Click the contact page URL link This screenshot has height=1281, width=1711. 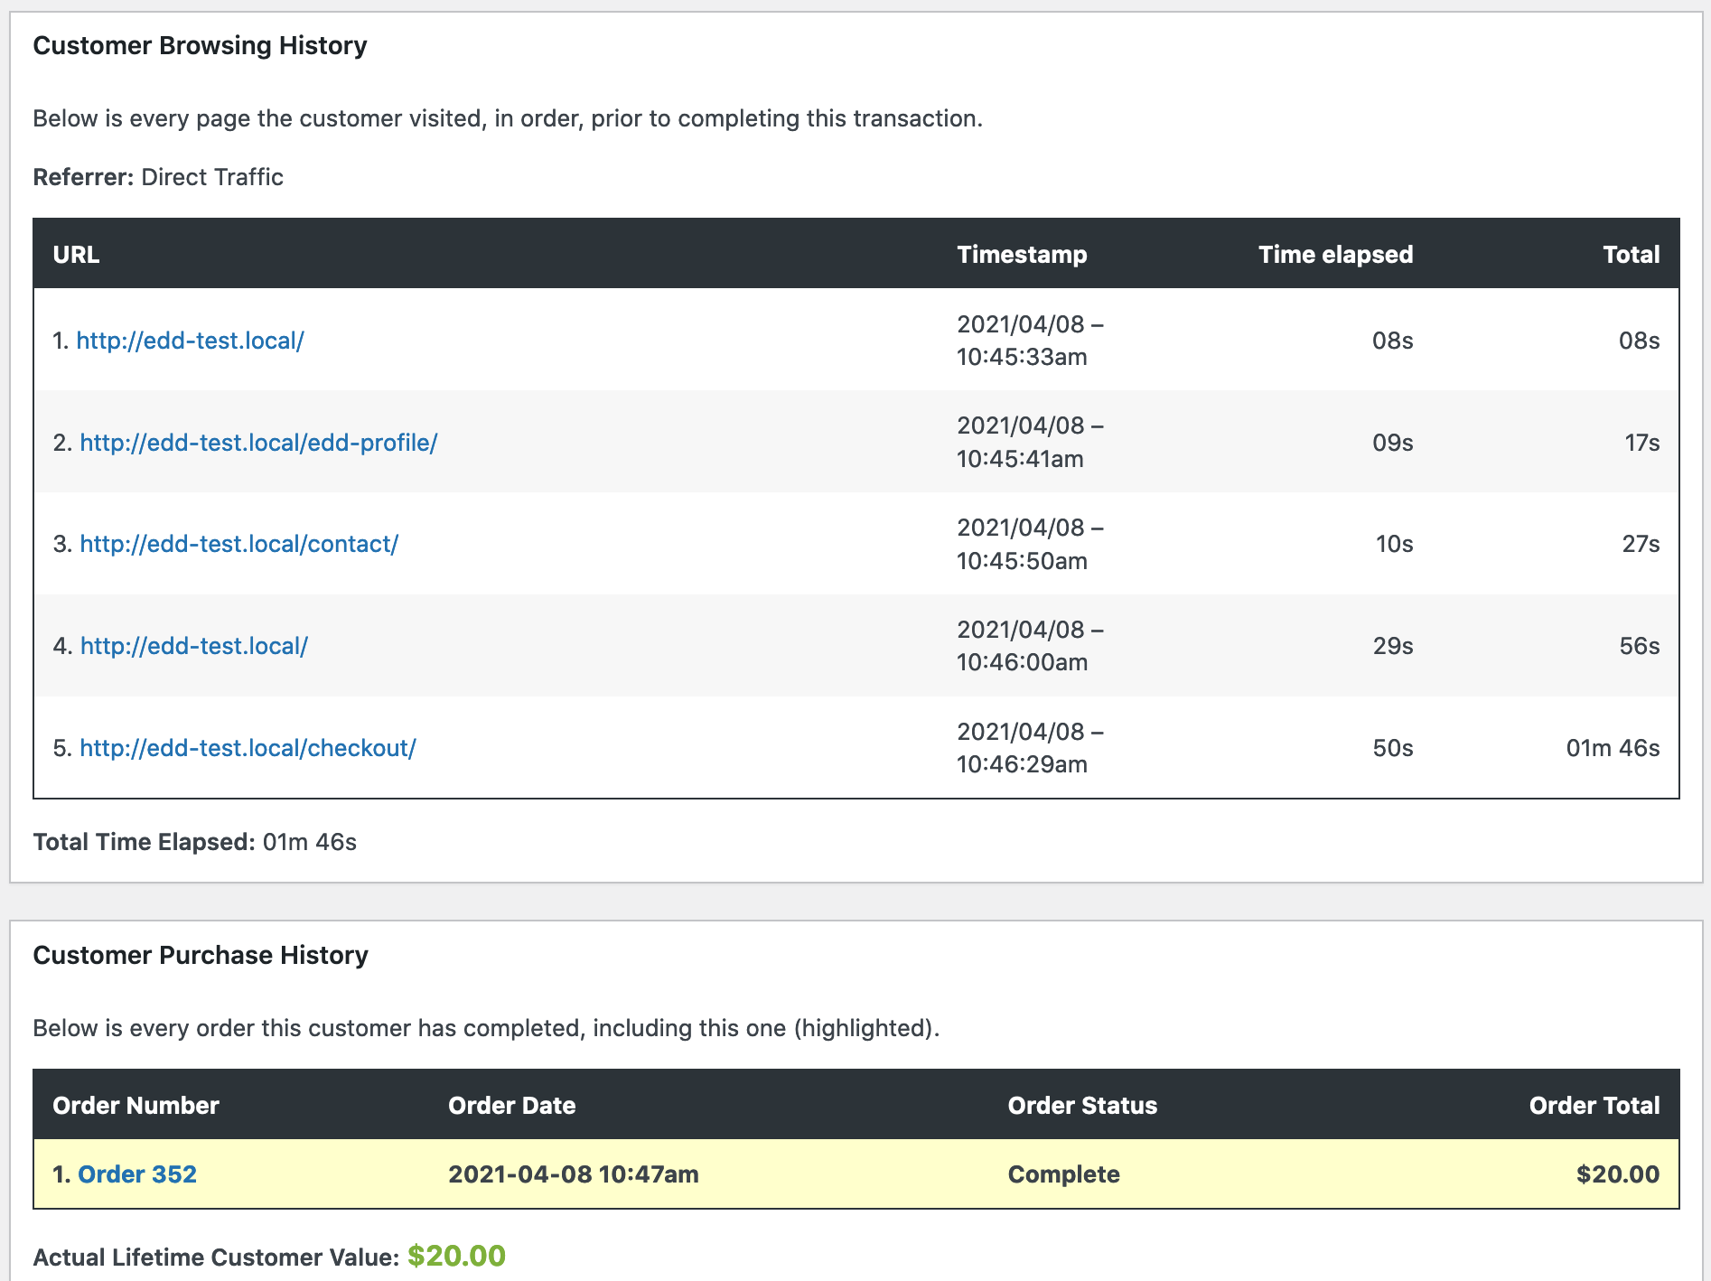[x=238, y=544]
